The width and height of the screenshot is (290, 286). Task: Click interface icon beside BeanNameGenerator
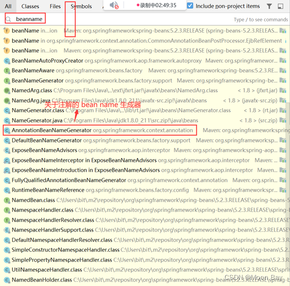(7, 80)
